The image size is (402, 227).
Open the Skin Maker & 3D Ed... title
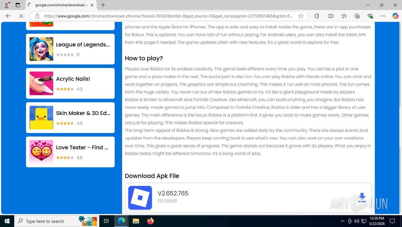point(83,113)
